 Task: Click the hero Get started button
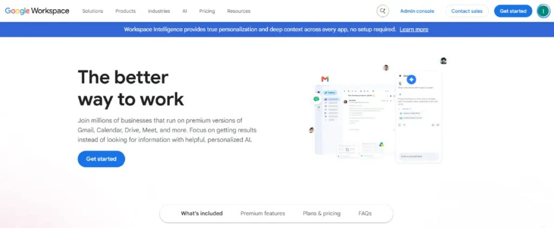pyautogui.click(x=101, y=159)
